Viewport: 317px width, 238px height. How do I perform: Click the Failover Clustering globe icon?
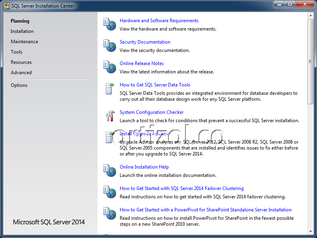click(x=110, y=192)
